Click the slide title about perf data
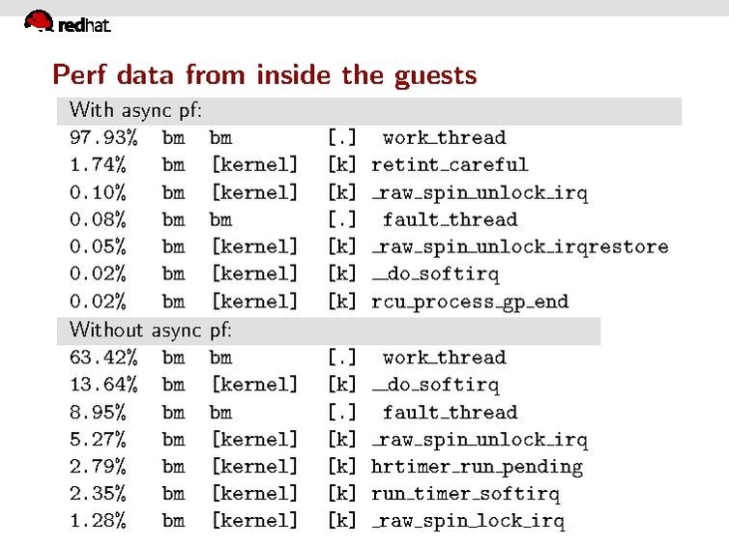729x547 pixels. point(264,74)
